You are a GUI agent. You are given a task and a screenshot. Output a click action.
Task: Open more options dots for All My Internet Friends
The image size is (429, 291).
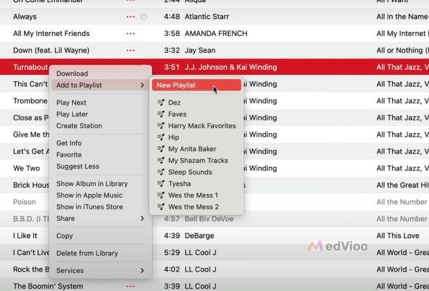131,33
